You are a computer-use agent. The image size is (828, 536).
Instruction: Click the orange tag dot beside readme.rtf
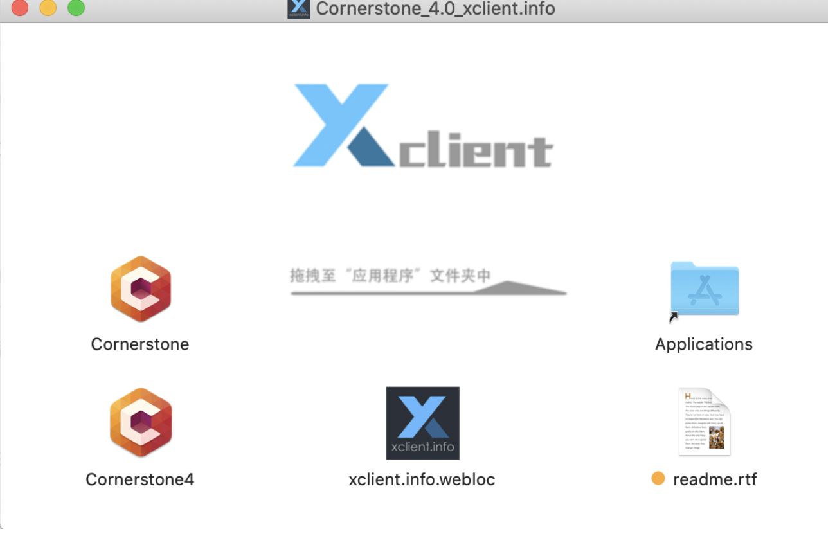(658, 479)
